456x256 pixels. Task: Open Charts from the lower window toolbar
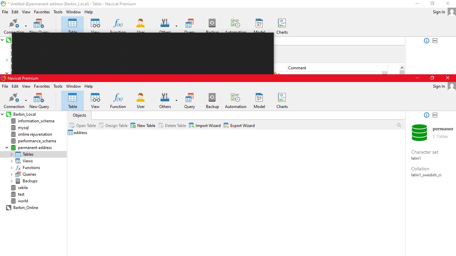click(282, 101)
